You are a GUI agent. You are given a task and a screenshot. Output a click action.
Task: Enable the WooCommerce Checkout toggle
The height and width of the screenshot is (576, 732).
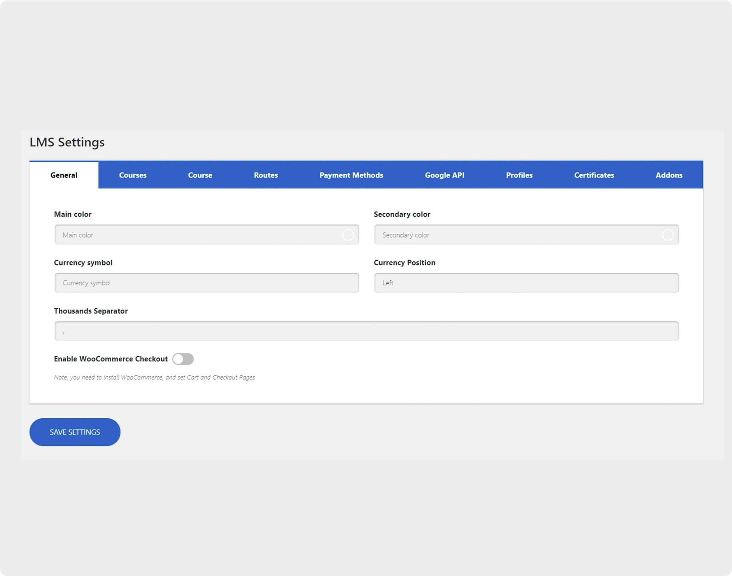click(x=183, y=359)
